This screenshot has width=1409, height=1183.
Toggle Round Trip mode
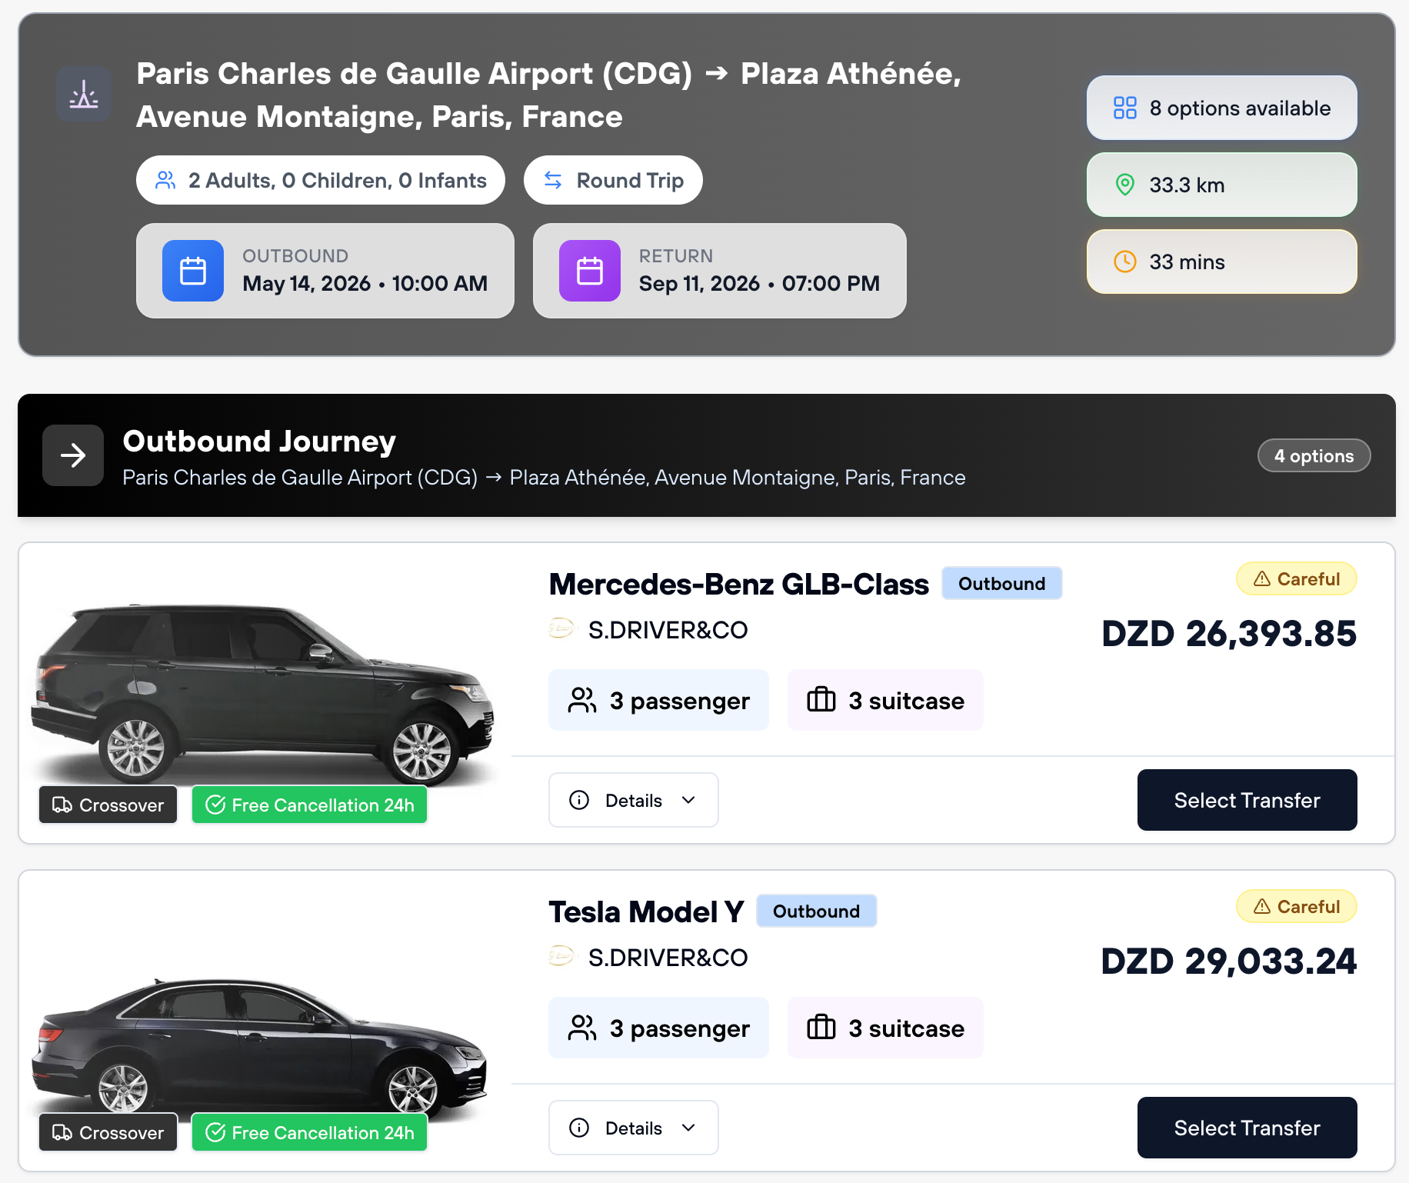click(613, 180)
